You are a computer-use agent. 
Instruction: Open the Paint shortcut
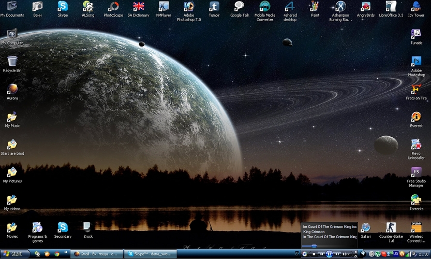click(315, 9)
